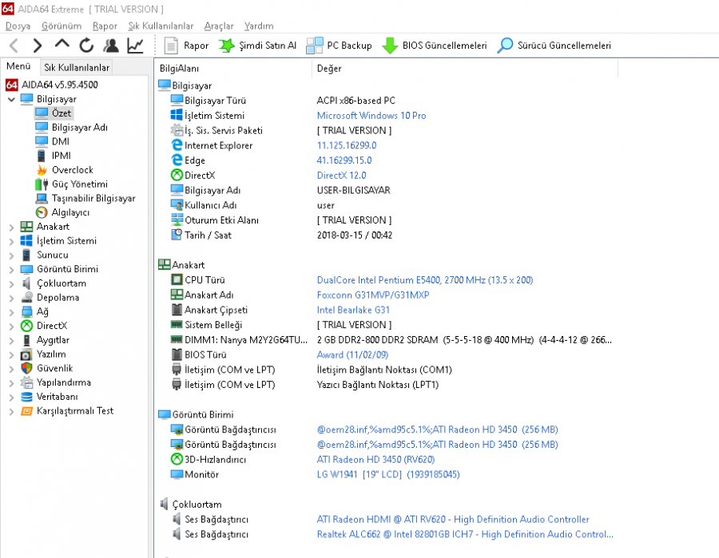
Task: Click the refresh icon in toolbar
Action: click(x=86, y=46)
